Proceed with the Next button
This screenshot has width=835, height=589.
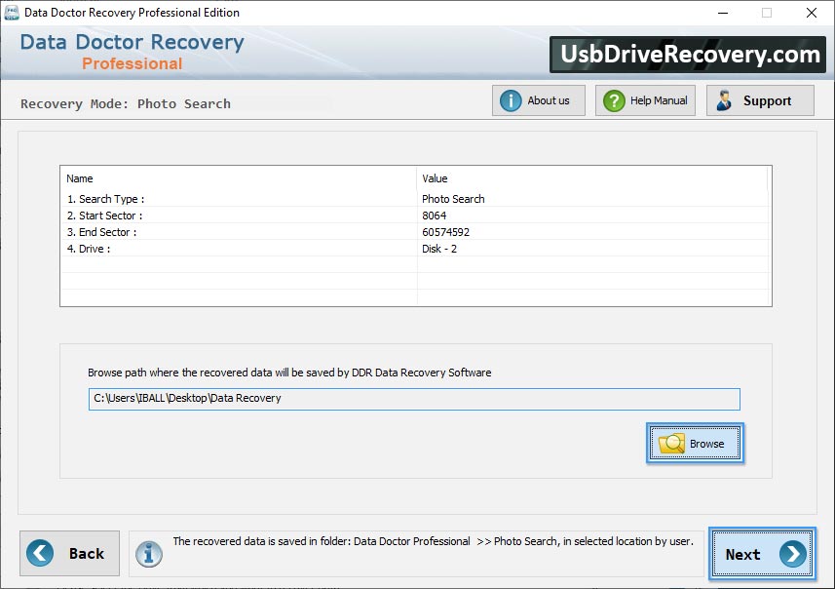coord(762,554)
